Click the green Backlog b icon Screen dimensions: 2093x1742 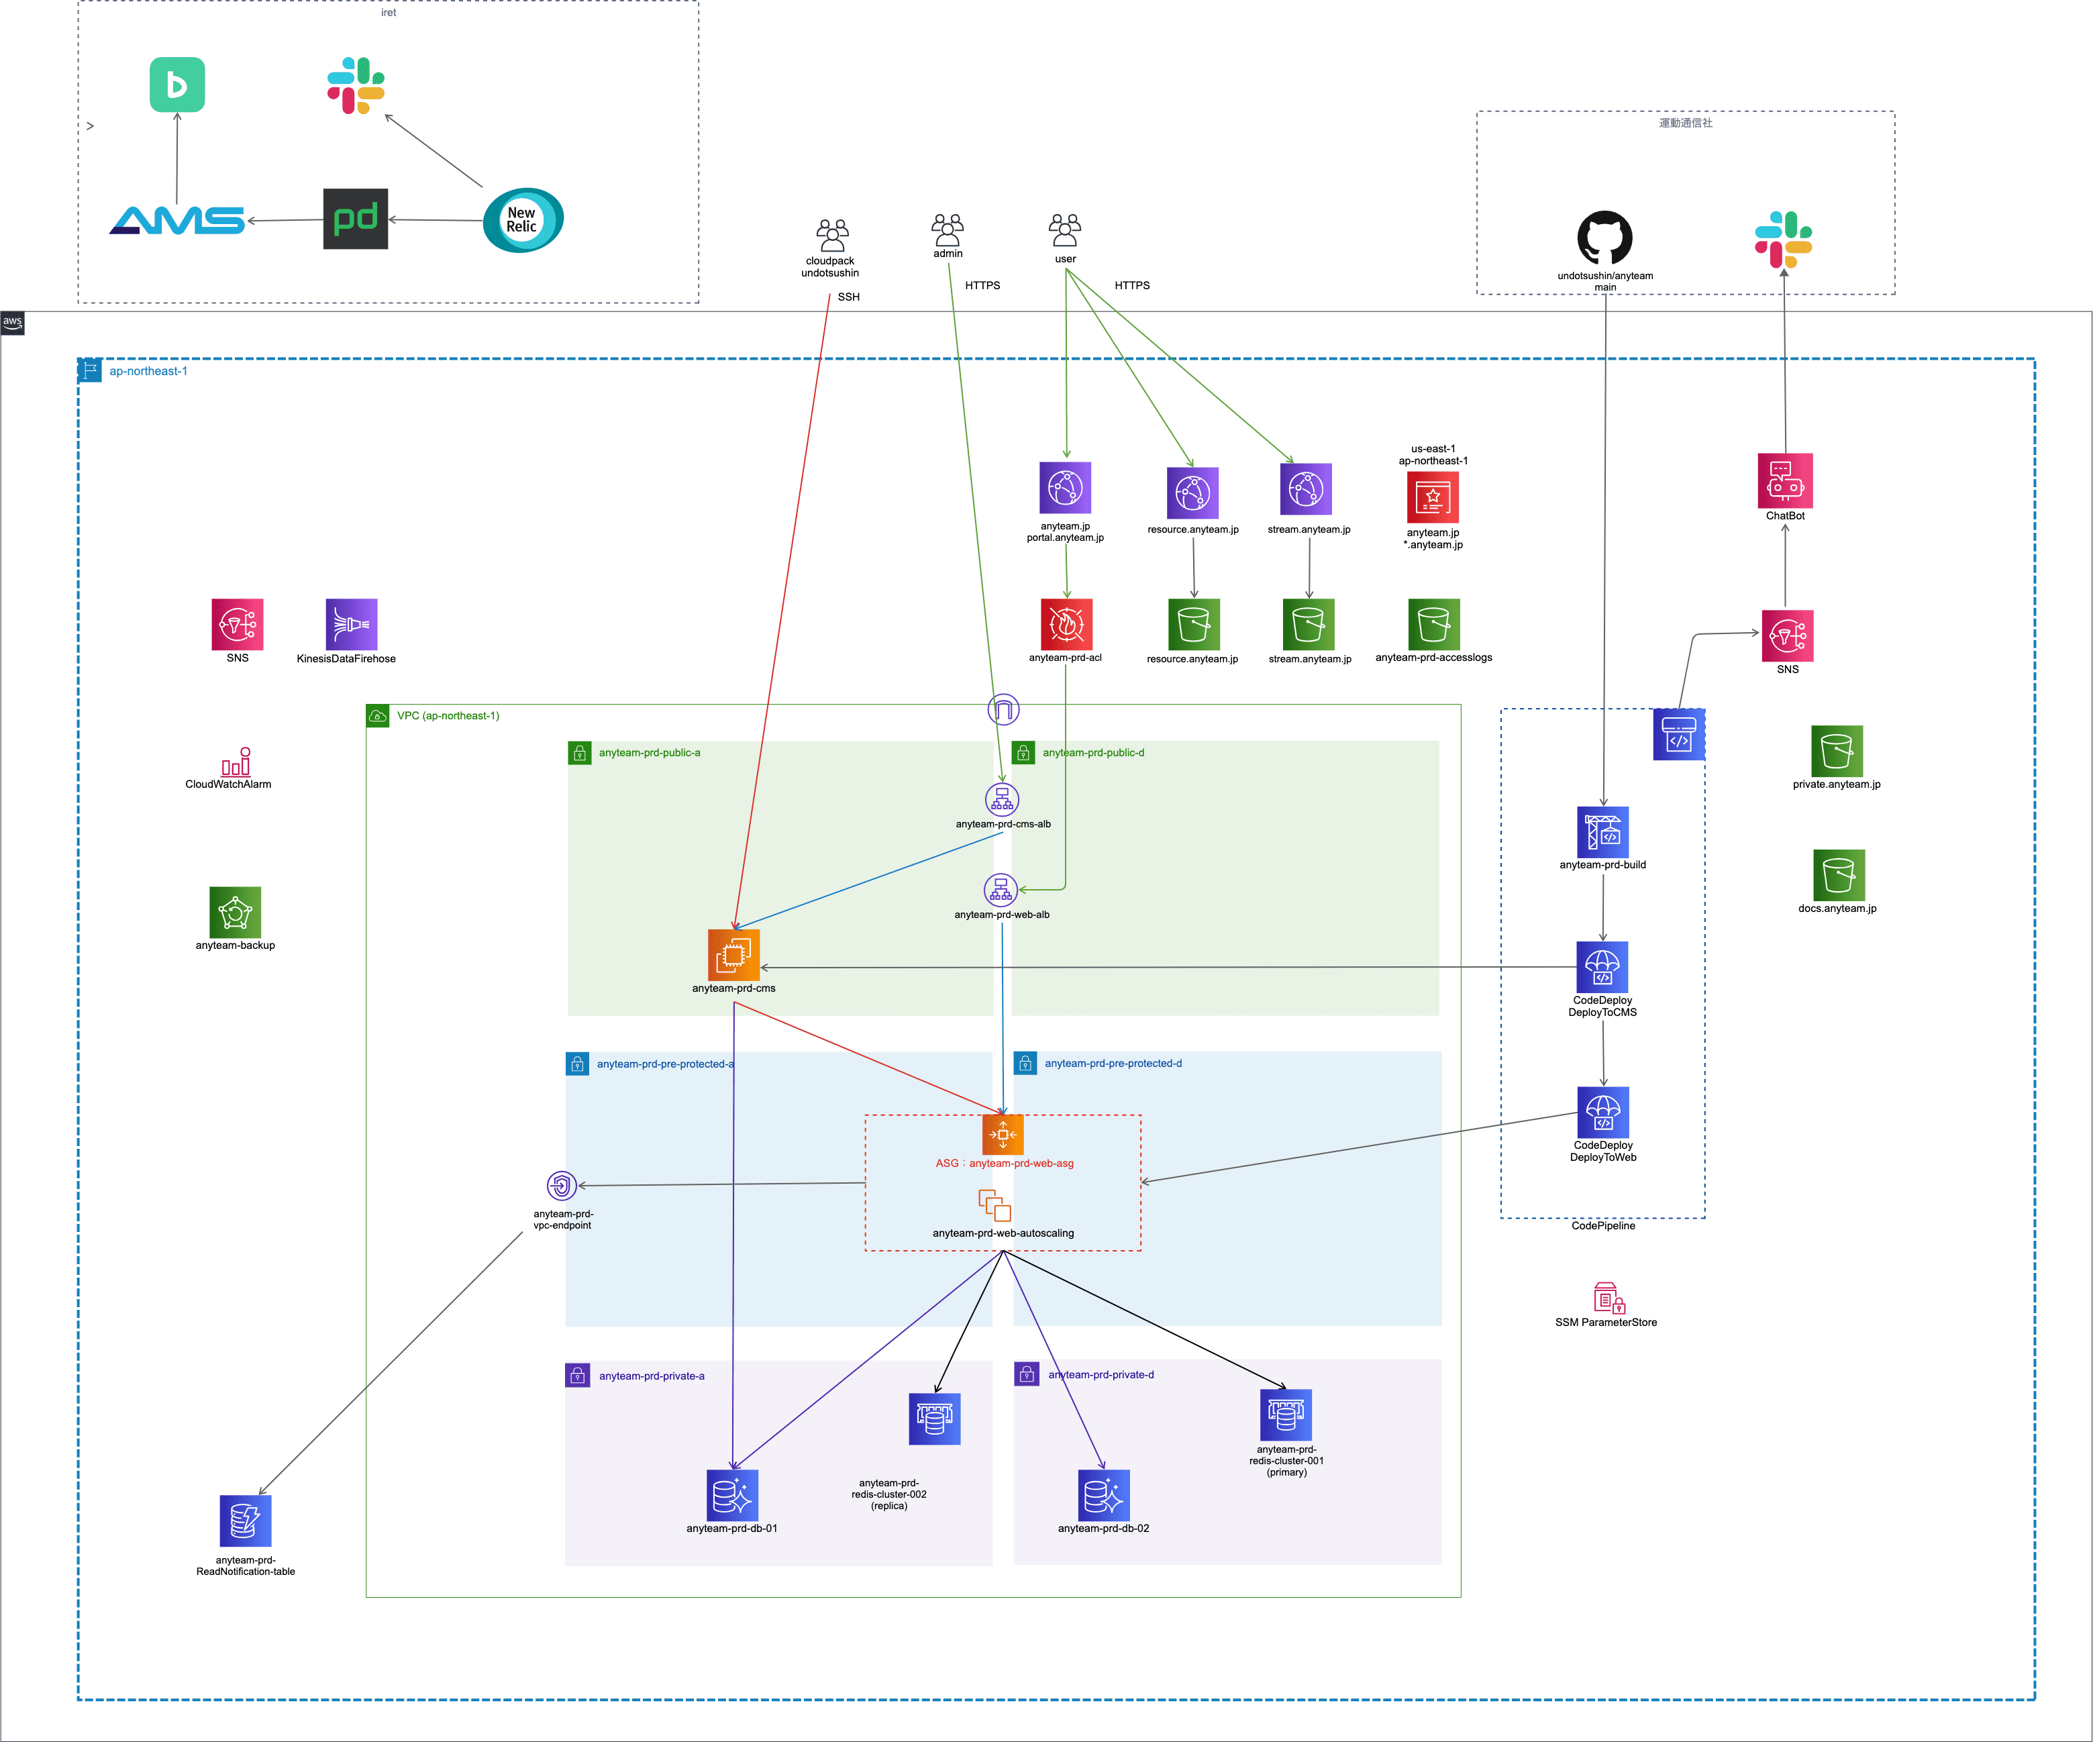click(177, 85)
